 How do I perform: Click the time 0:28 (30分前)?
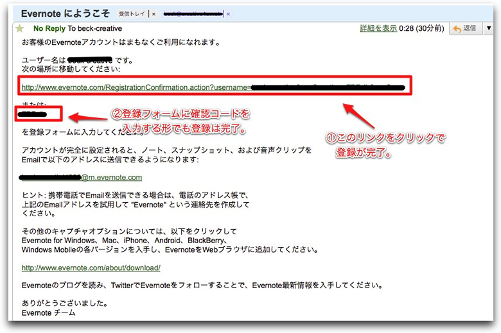(x=421, y=28)
